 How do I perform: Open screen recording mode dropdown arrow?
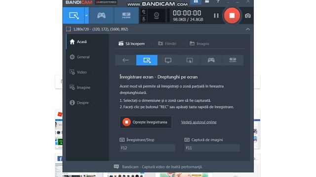click(x=86, y=15)
